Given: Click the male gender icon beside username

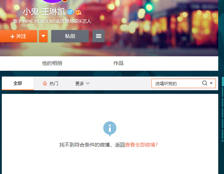Looking at the screenshot, I should tap(70, 12).
